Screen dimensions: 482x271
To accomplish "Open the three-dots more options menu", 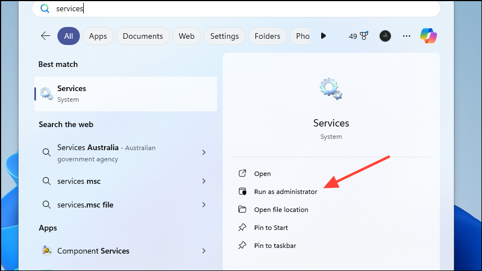I will (407, 36).
